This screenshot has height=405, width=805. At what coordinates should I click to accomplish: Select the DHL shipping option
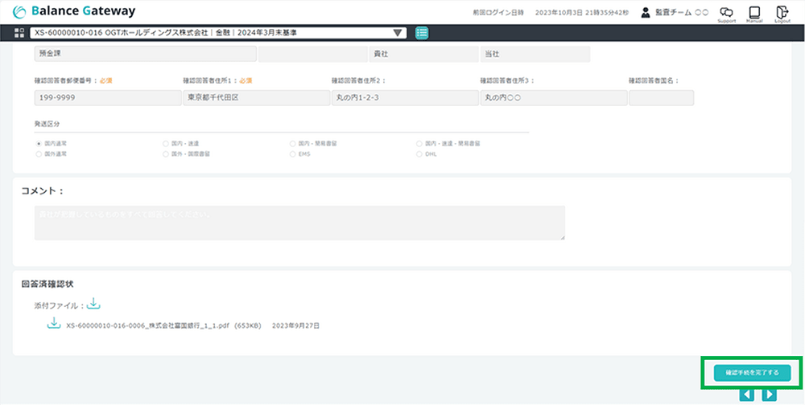(x=419, y=153)
